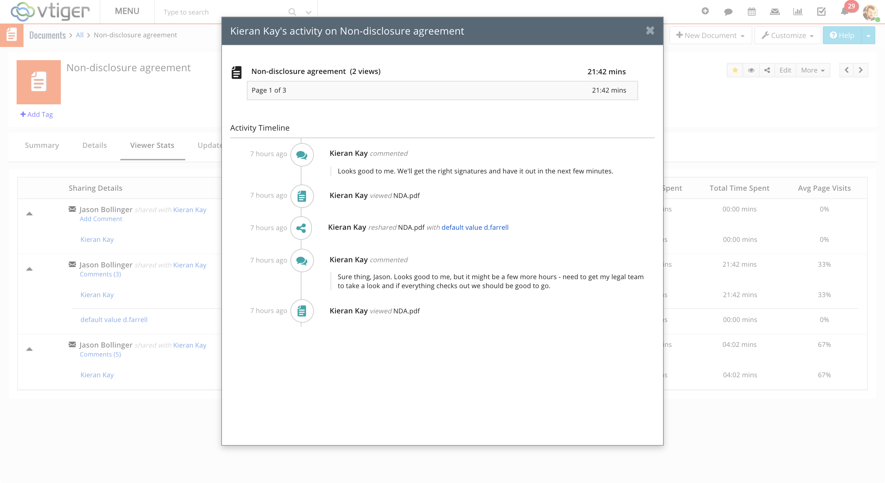Toggle the eye follow icon

point(751,70)
